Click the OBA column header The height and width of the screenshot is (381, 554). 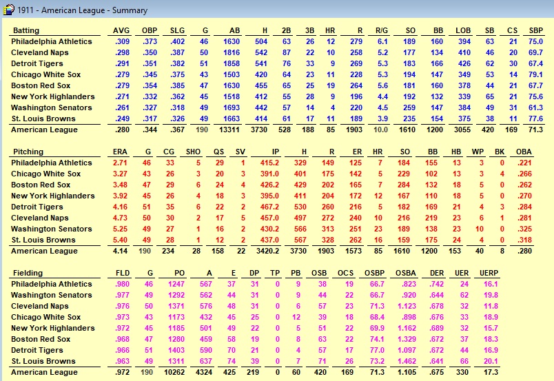click(x=524, y=152)
